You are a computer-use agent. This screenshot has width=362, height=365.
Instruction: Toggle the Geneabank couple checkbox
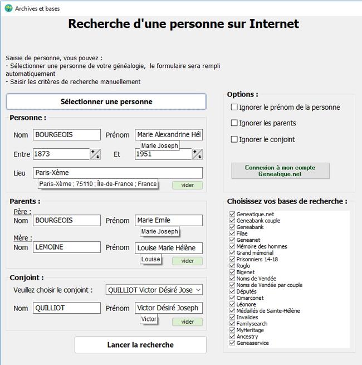tap(232, 221)
